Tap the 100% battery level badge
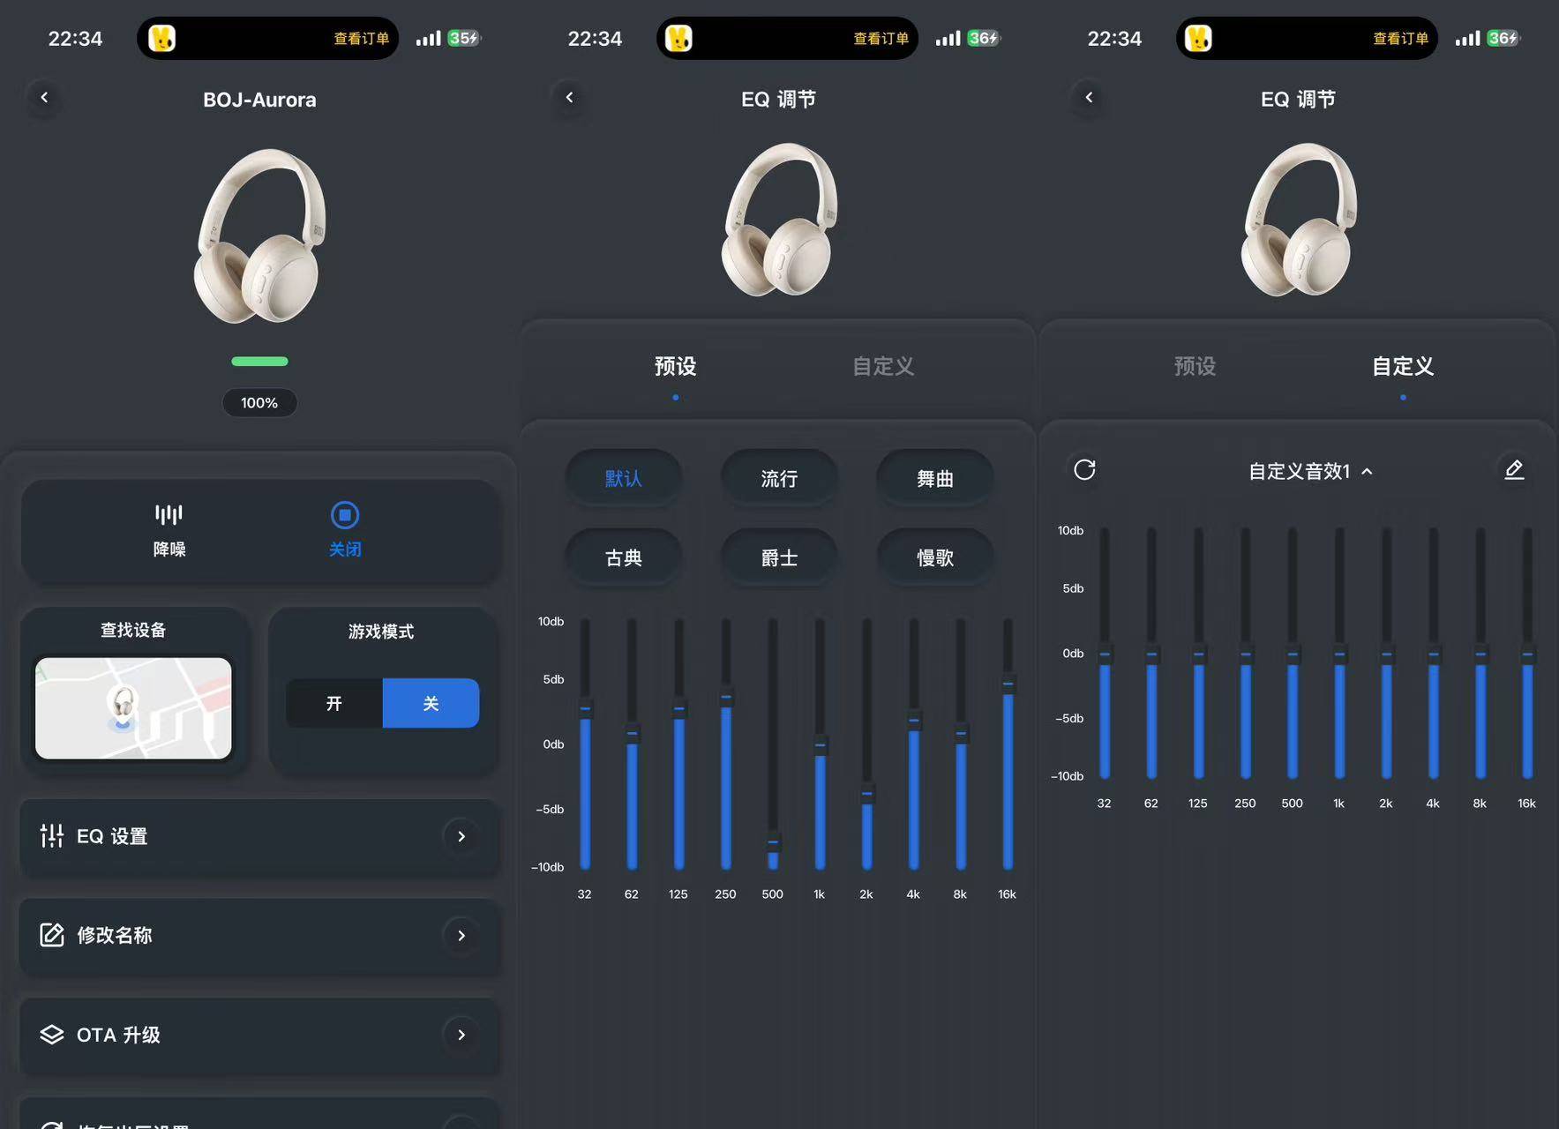Viewport: 1559px width, 1129px height. [259, 402]
